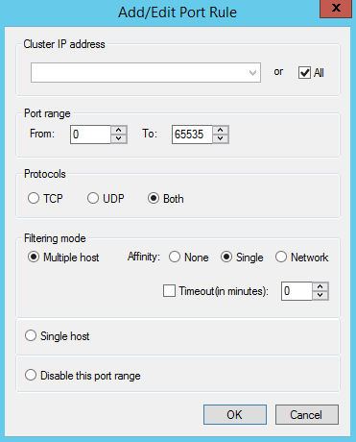Decrease the To port value

tap(220, 138)
